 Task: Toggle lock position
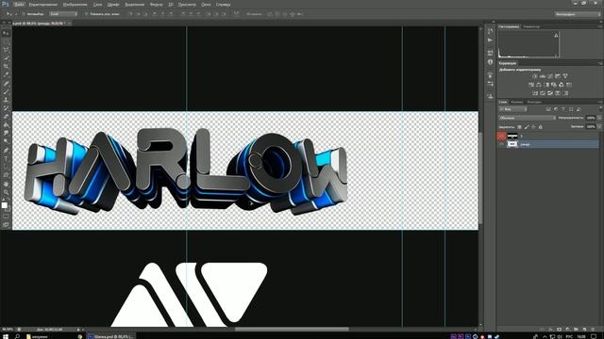click(533, 126)
